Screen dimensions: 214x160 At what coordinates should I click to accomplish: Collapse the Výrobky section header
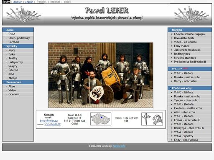(18, 46)
